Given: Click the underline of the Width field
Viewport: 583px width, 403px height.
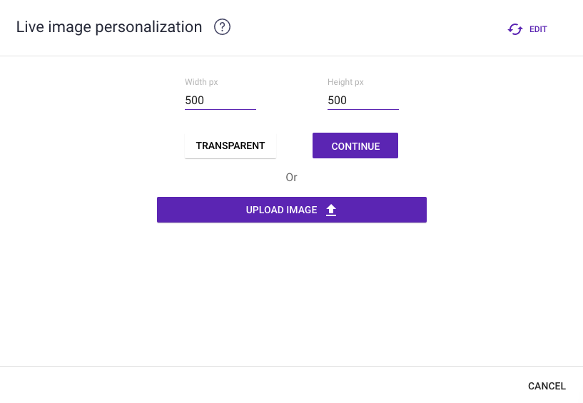Looking at the screenshot, I should point(220,109).
